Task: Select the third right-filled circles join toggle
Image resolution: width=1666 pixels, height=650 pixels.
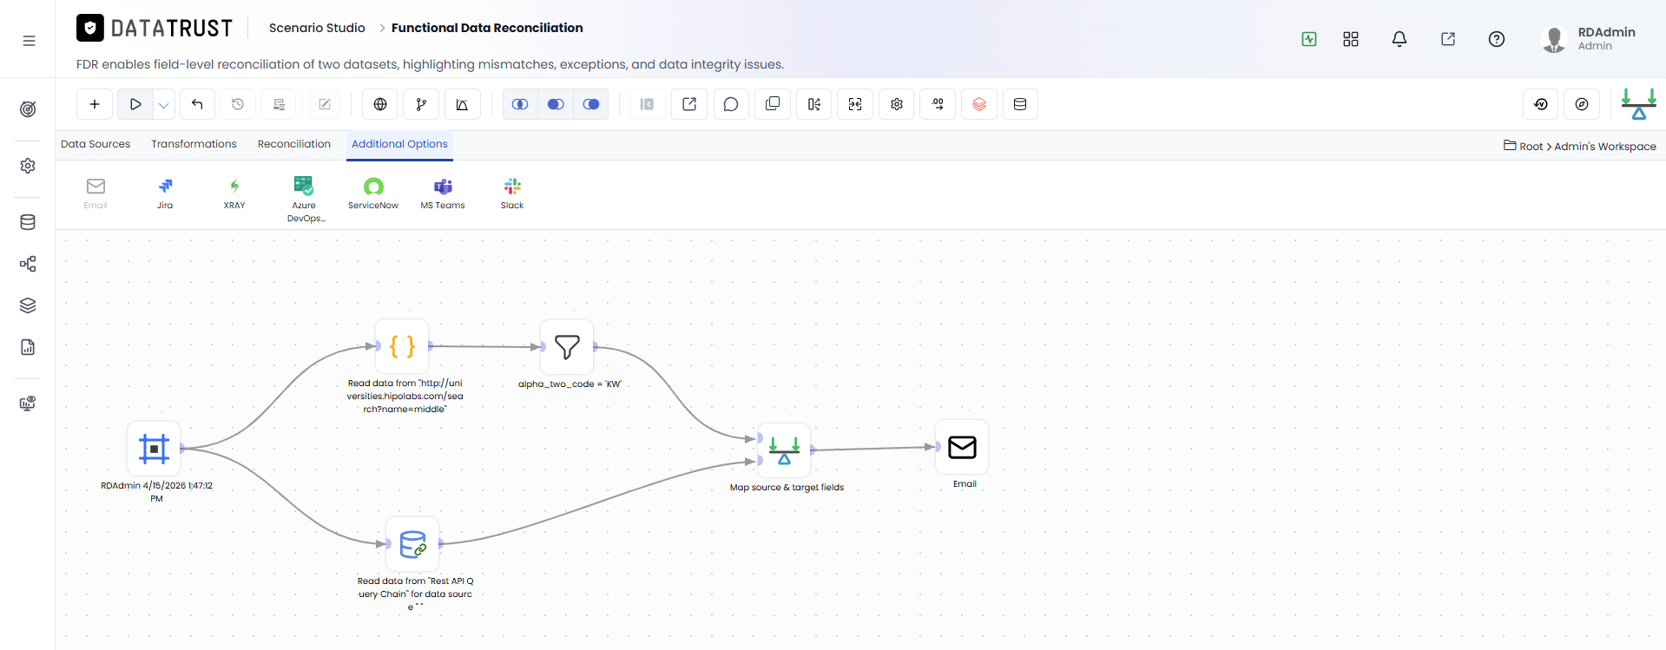Action: coord(591,104)
